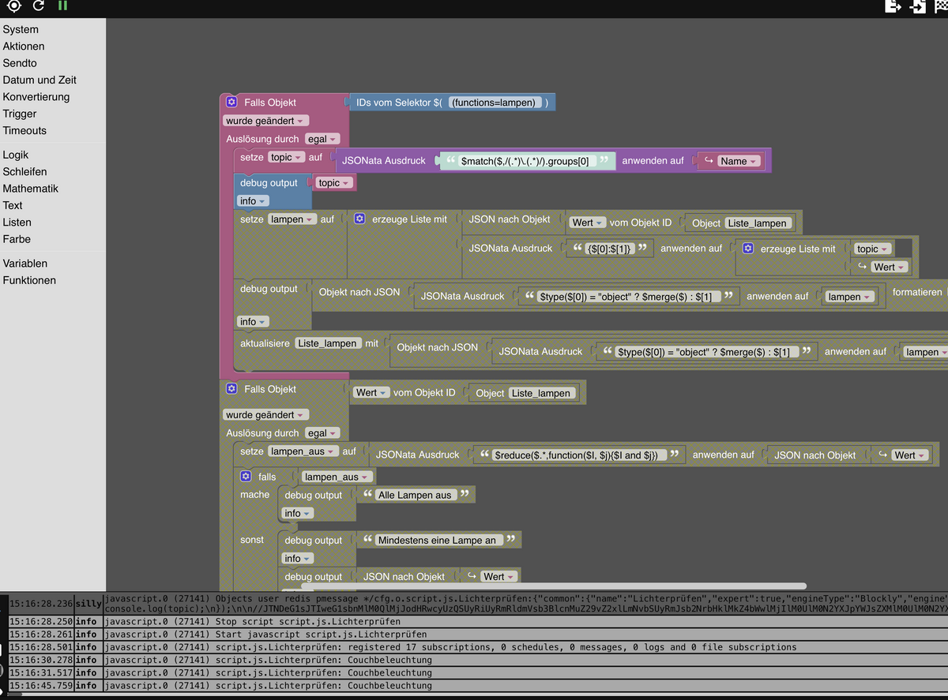Open Datum und Zeit toolbox category
Screen dimensions: 948x700
pyautogui.click(x=39, y=80)
